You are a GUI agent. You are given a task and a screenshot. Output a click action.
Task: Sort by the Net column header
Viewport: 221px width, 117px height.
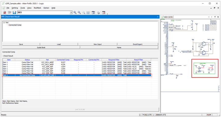coord(47,60)
